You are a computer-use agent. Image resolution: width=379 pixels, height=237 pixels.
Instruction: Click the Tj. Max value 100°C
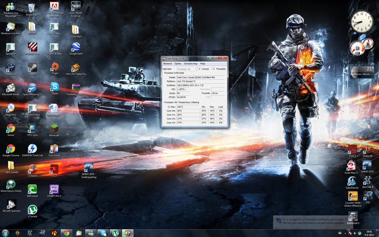(188, 107)
